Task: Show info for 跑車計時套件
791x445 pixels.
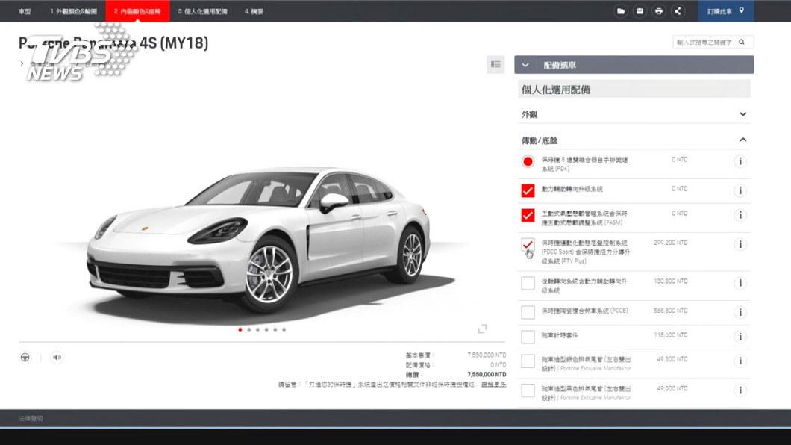Action: tap(740, 337)
